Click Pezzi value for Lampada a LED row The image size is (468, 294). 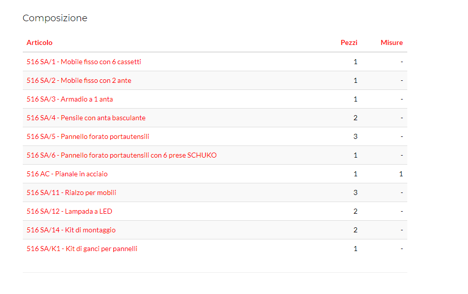355,211
